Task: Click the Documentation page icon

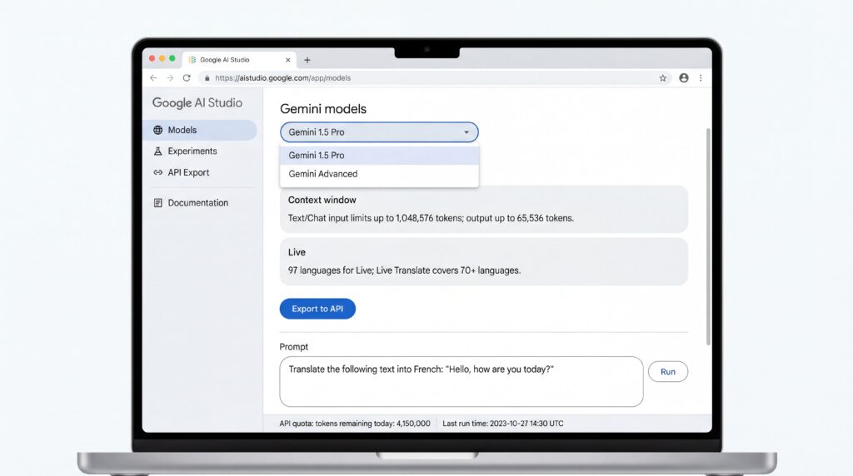Action: coord(157,203)
